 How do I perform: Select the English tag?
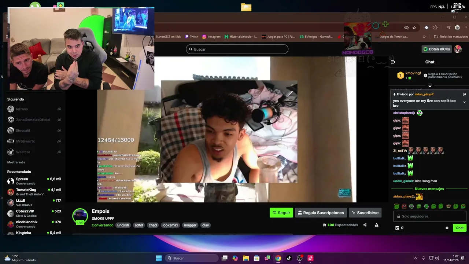coord(123,225)
